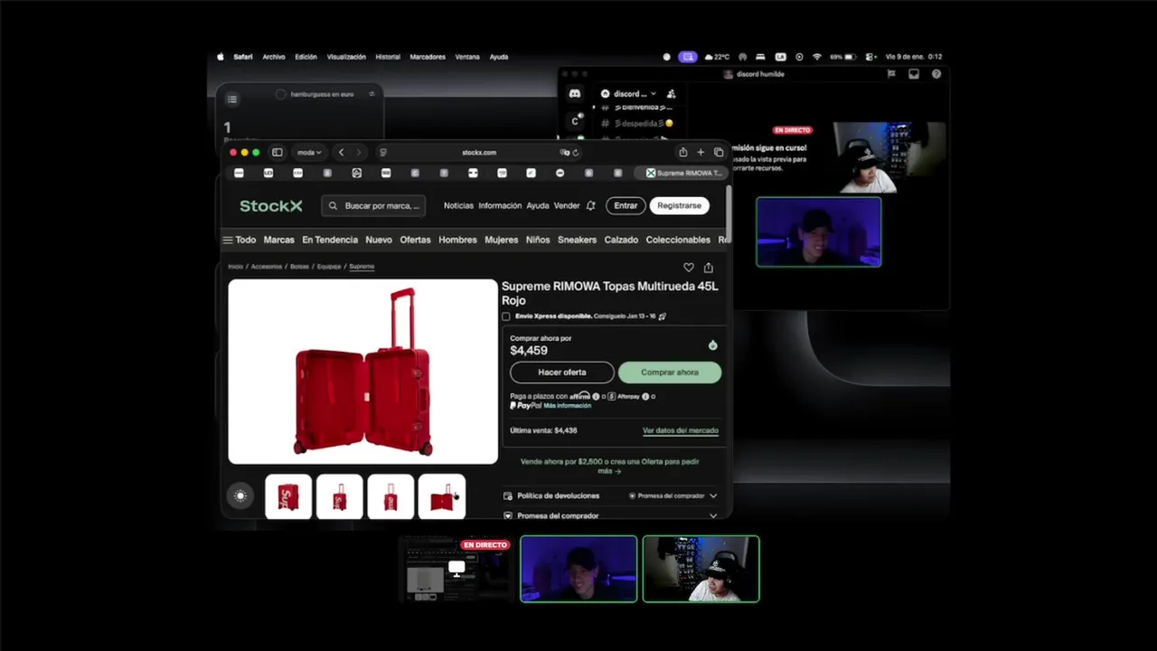Select the open suitcase thumbnail
The width and height of the screenshot is (1157, 651).
[x=442, y=496]
